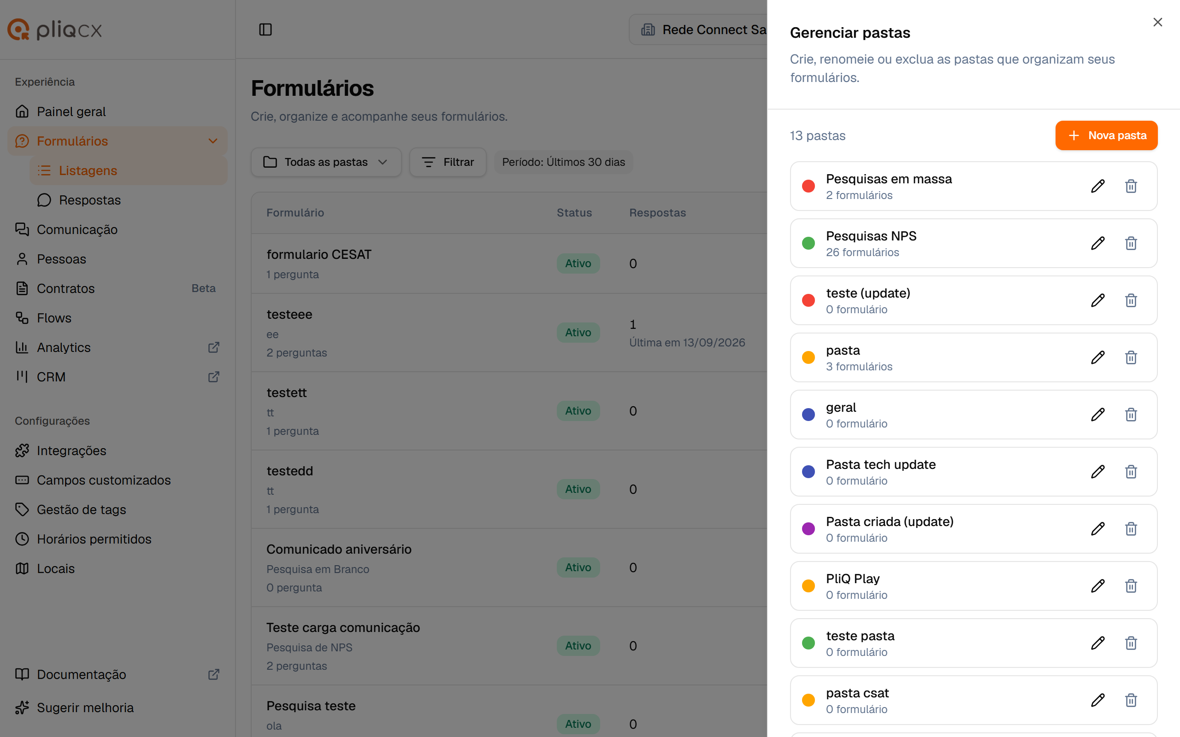1180x737 pixels.
Task: Click pencil icon for teste (update) folder
Action: pyautogui.click(x=1097, y=300)
